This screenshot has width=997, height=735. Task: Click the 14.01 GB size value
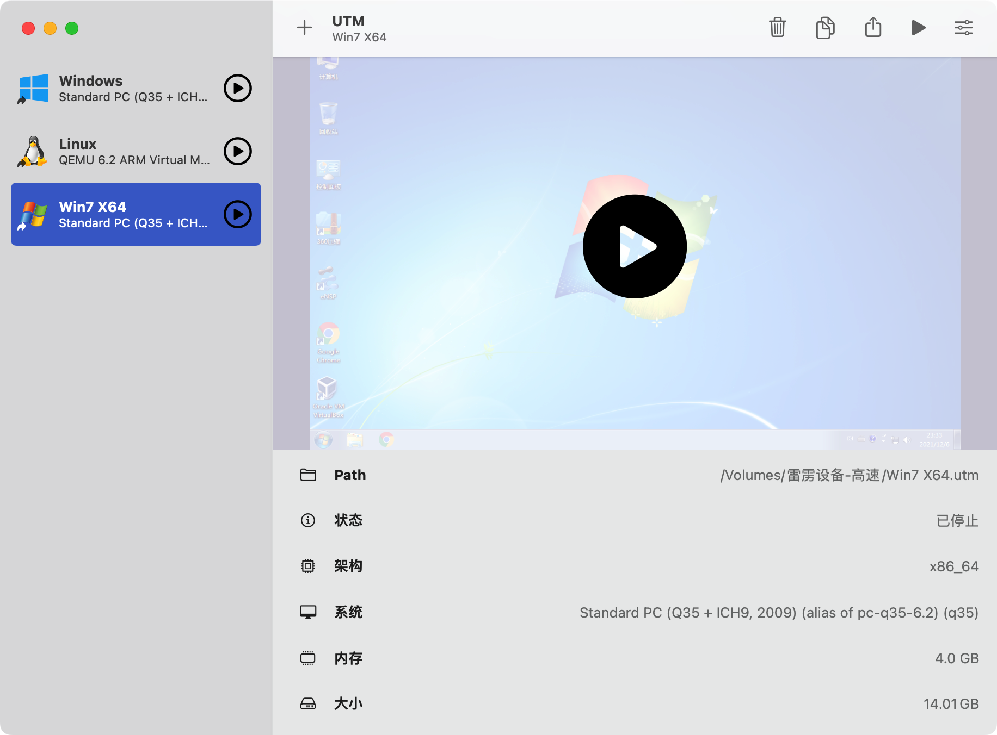pos(951,704)
